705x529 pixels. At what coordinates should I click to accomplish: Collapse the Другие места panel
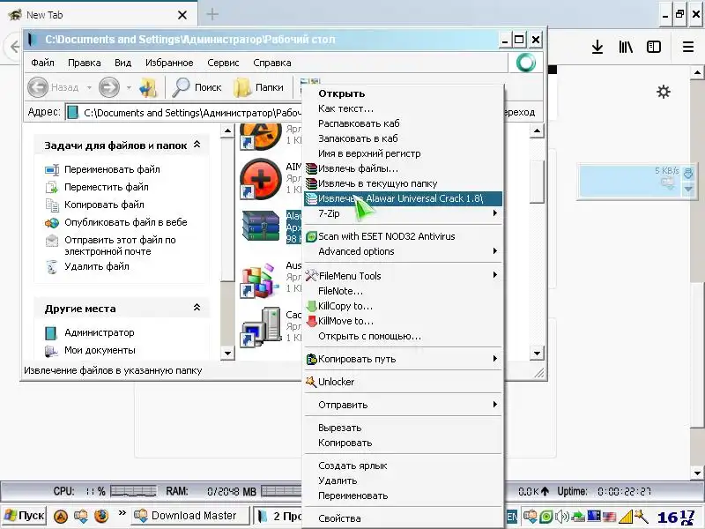197,308
